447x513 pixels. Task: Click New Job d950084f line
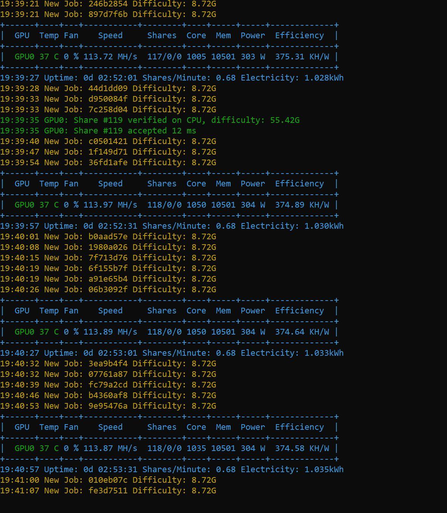(x=108, y=99)
